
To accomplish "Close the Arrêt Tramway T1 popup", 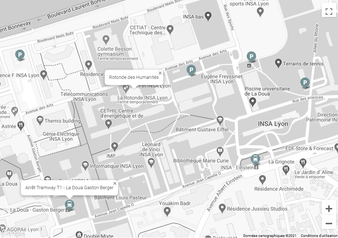I will [115, 183].
